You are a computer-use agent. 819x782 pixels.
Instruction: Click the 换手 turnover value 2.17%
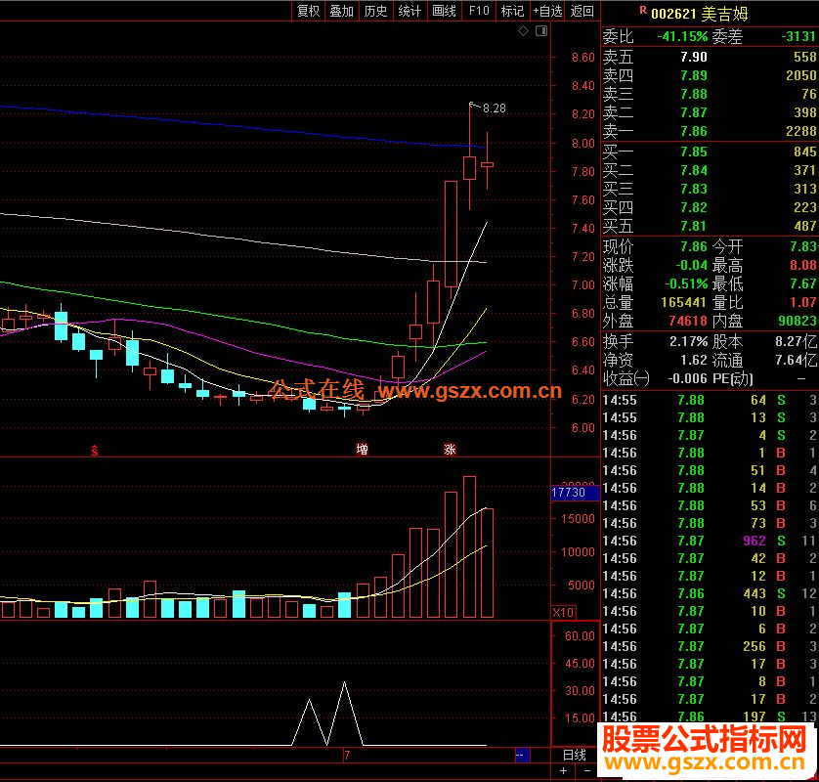pos(688,341)
